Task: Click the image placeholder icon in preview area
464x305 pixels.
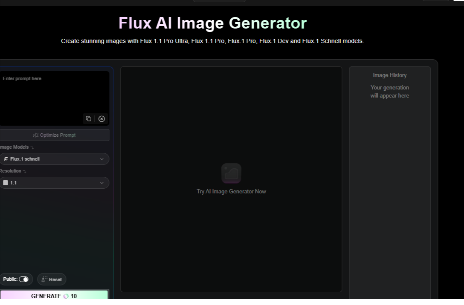Action: coord(231,173)
